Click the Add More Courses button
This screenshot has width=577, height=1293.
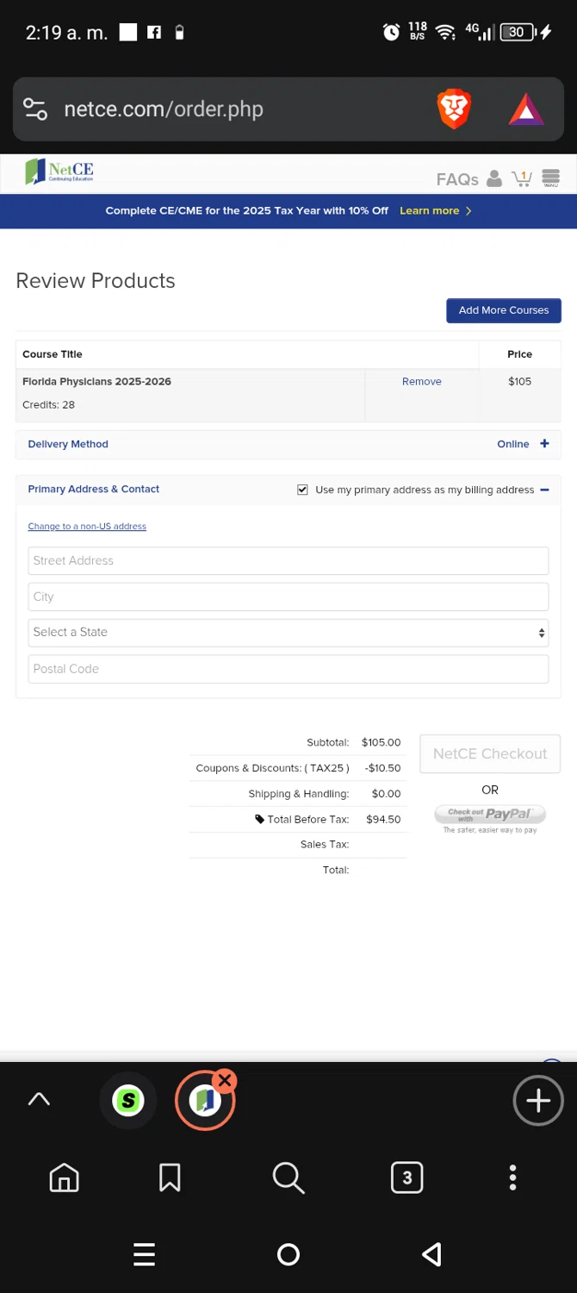pyautogui.click(x=504, y=310)
